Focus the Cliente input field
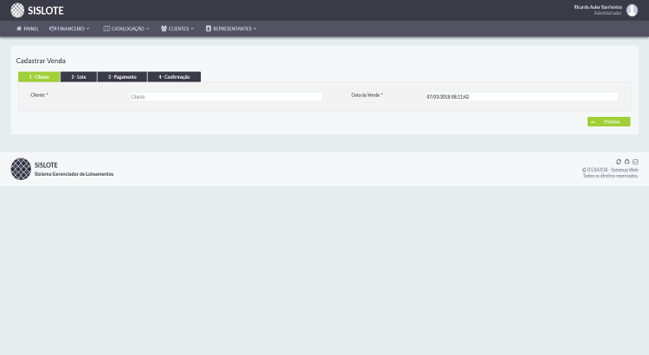649x355 pixels. (226, 96)
